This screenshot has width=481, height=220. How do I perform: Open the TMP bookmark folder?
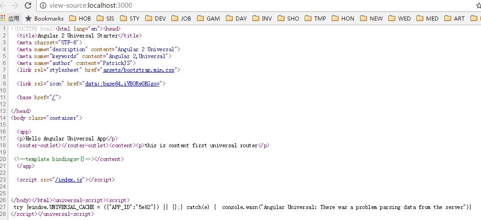click(x=315, y=18)
